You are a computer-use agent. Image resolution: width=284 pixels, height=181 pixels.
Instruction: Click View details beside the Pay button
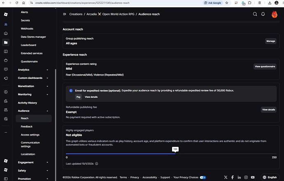point(91,97)
